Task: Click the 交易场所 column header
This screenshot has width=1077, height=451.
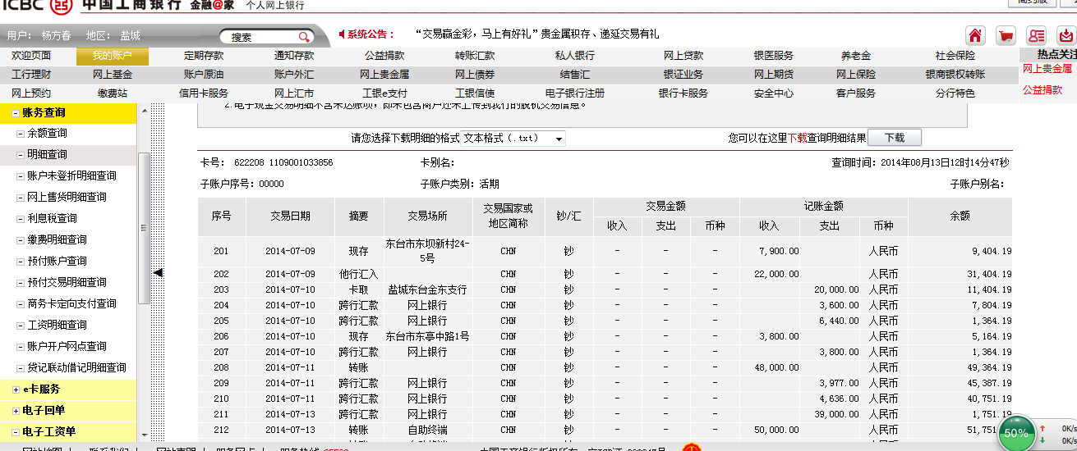Action: click(x=428, y=216)
